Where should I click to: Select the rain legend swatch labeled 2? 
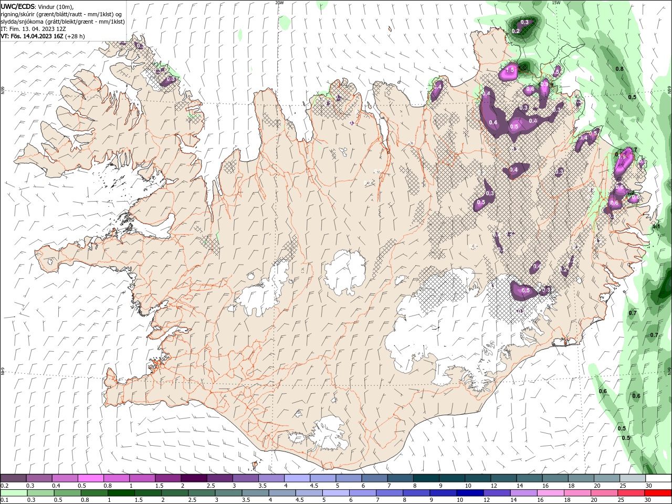click(175, 493)
